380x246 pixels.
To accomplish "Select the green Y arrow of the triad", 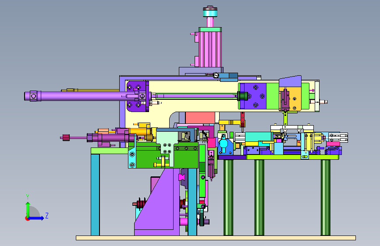I will (28, 209).
